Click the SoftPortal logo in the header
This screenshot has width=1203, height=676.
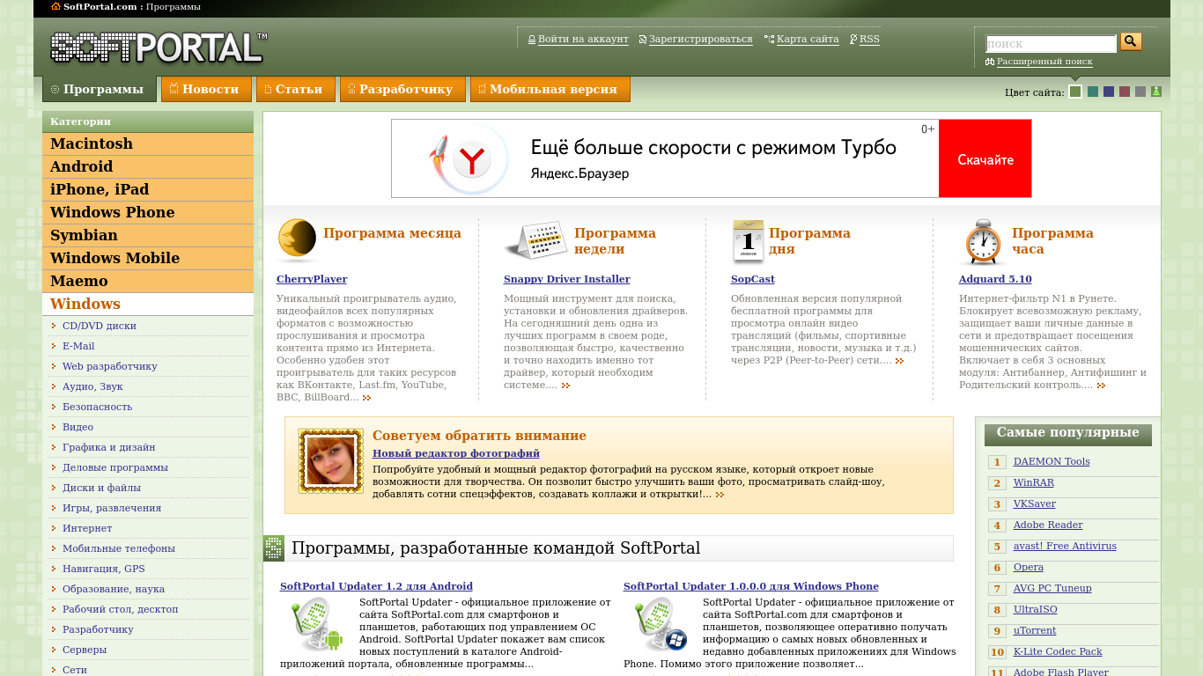tap(159, 48)
